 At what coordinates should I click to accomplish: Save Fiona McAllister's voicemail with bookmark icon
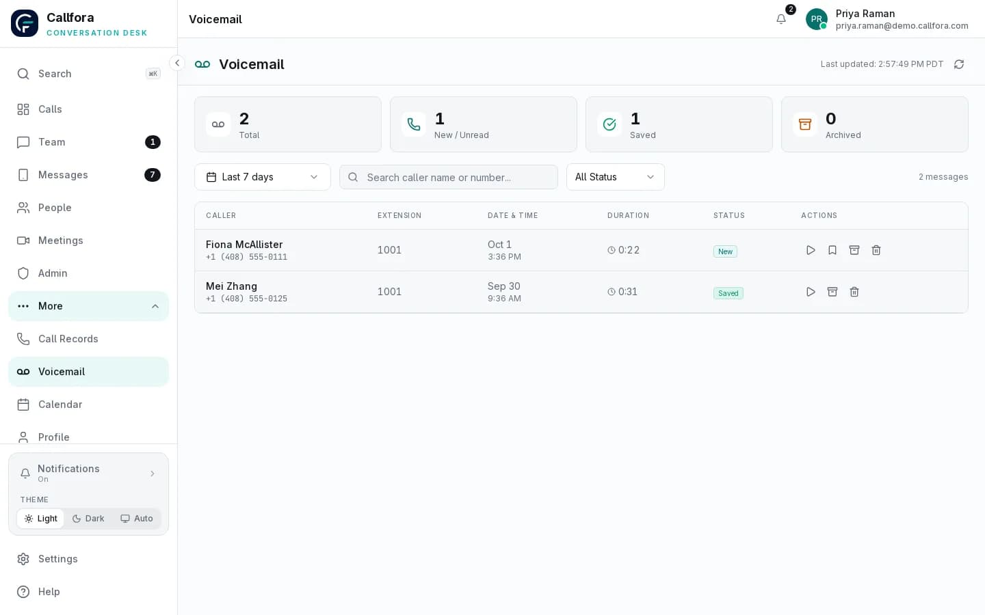click(x=832, y=250)
